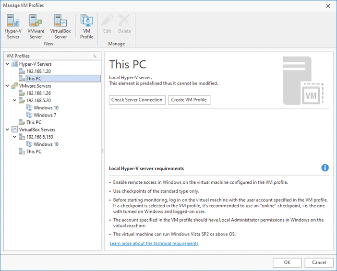Create a new VM Profile from toolbar
Screen dimensions: 337x271
pos(86,27)
